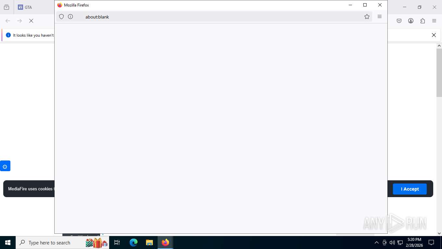Click the Meet Now tray icon

384,243
